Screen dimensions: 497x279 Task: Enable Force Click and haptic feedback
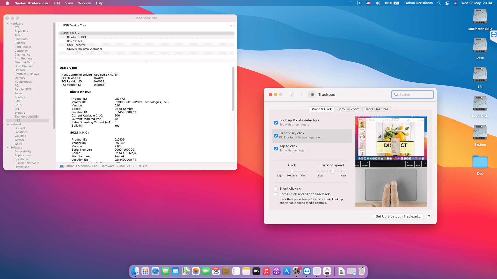tap(276, 194)
